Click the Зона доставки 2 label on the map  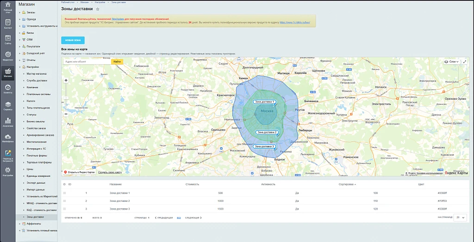266,132
